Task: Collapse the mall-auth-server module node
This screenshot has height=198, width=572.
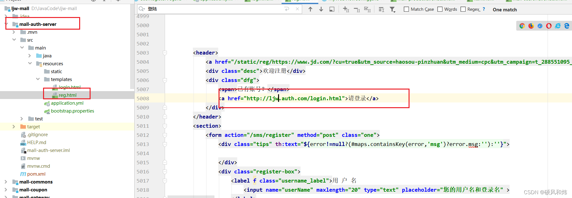Action: coord(6,24)
